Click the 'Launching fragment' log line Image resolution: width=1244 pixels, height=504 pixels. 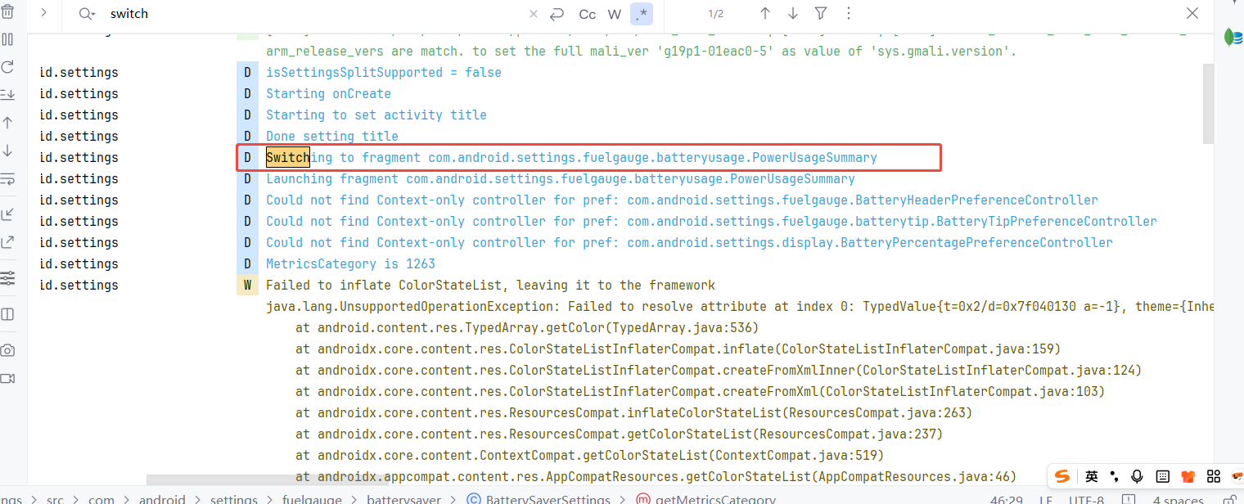[561, 179]
